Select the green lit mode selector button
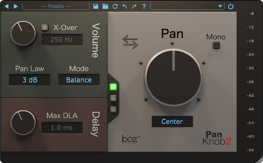 pos(113,87)
